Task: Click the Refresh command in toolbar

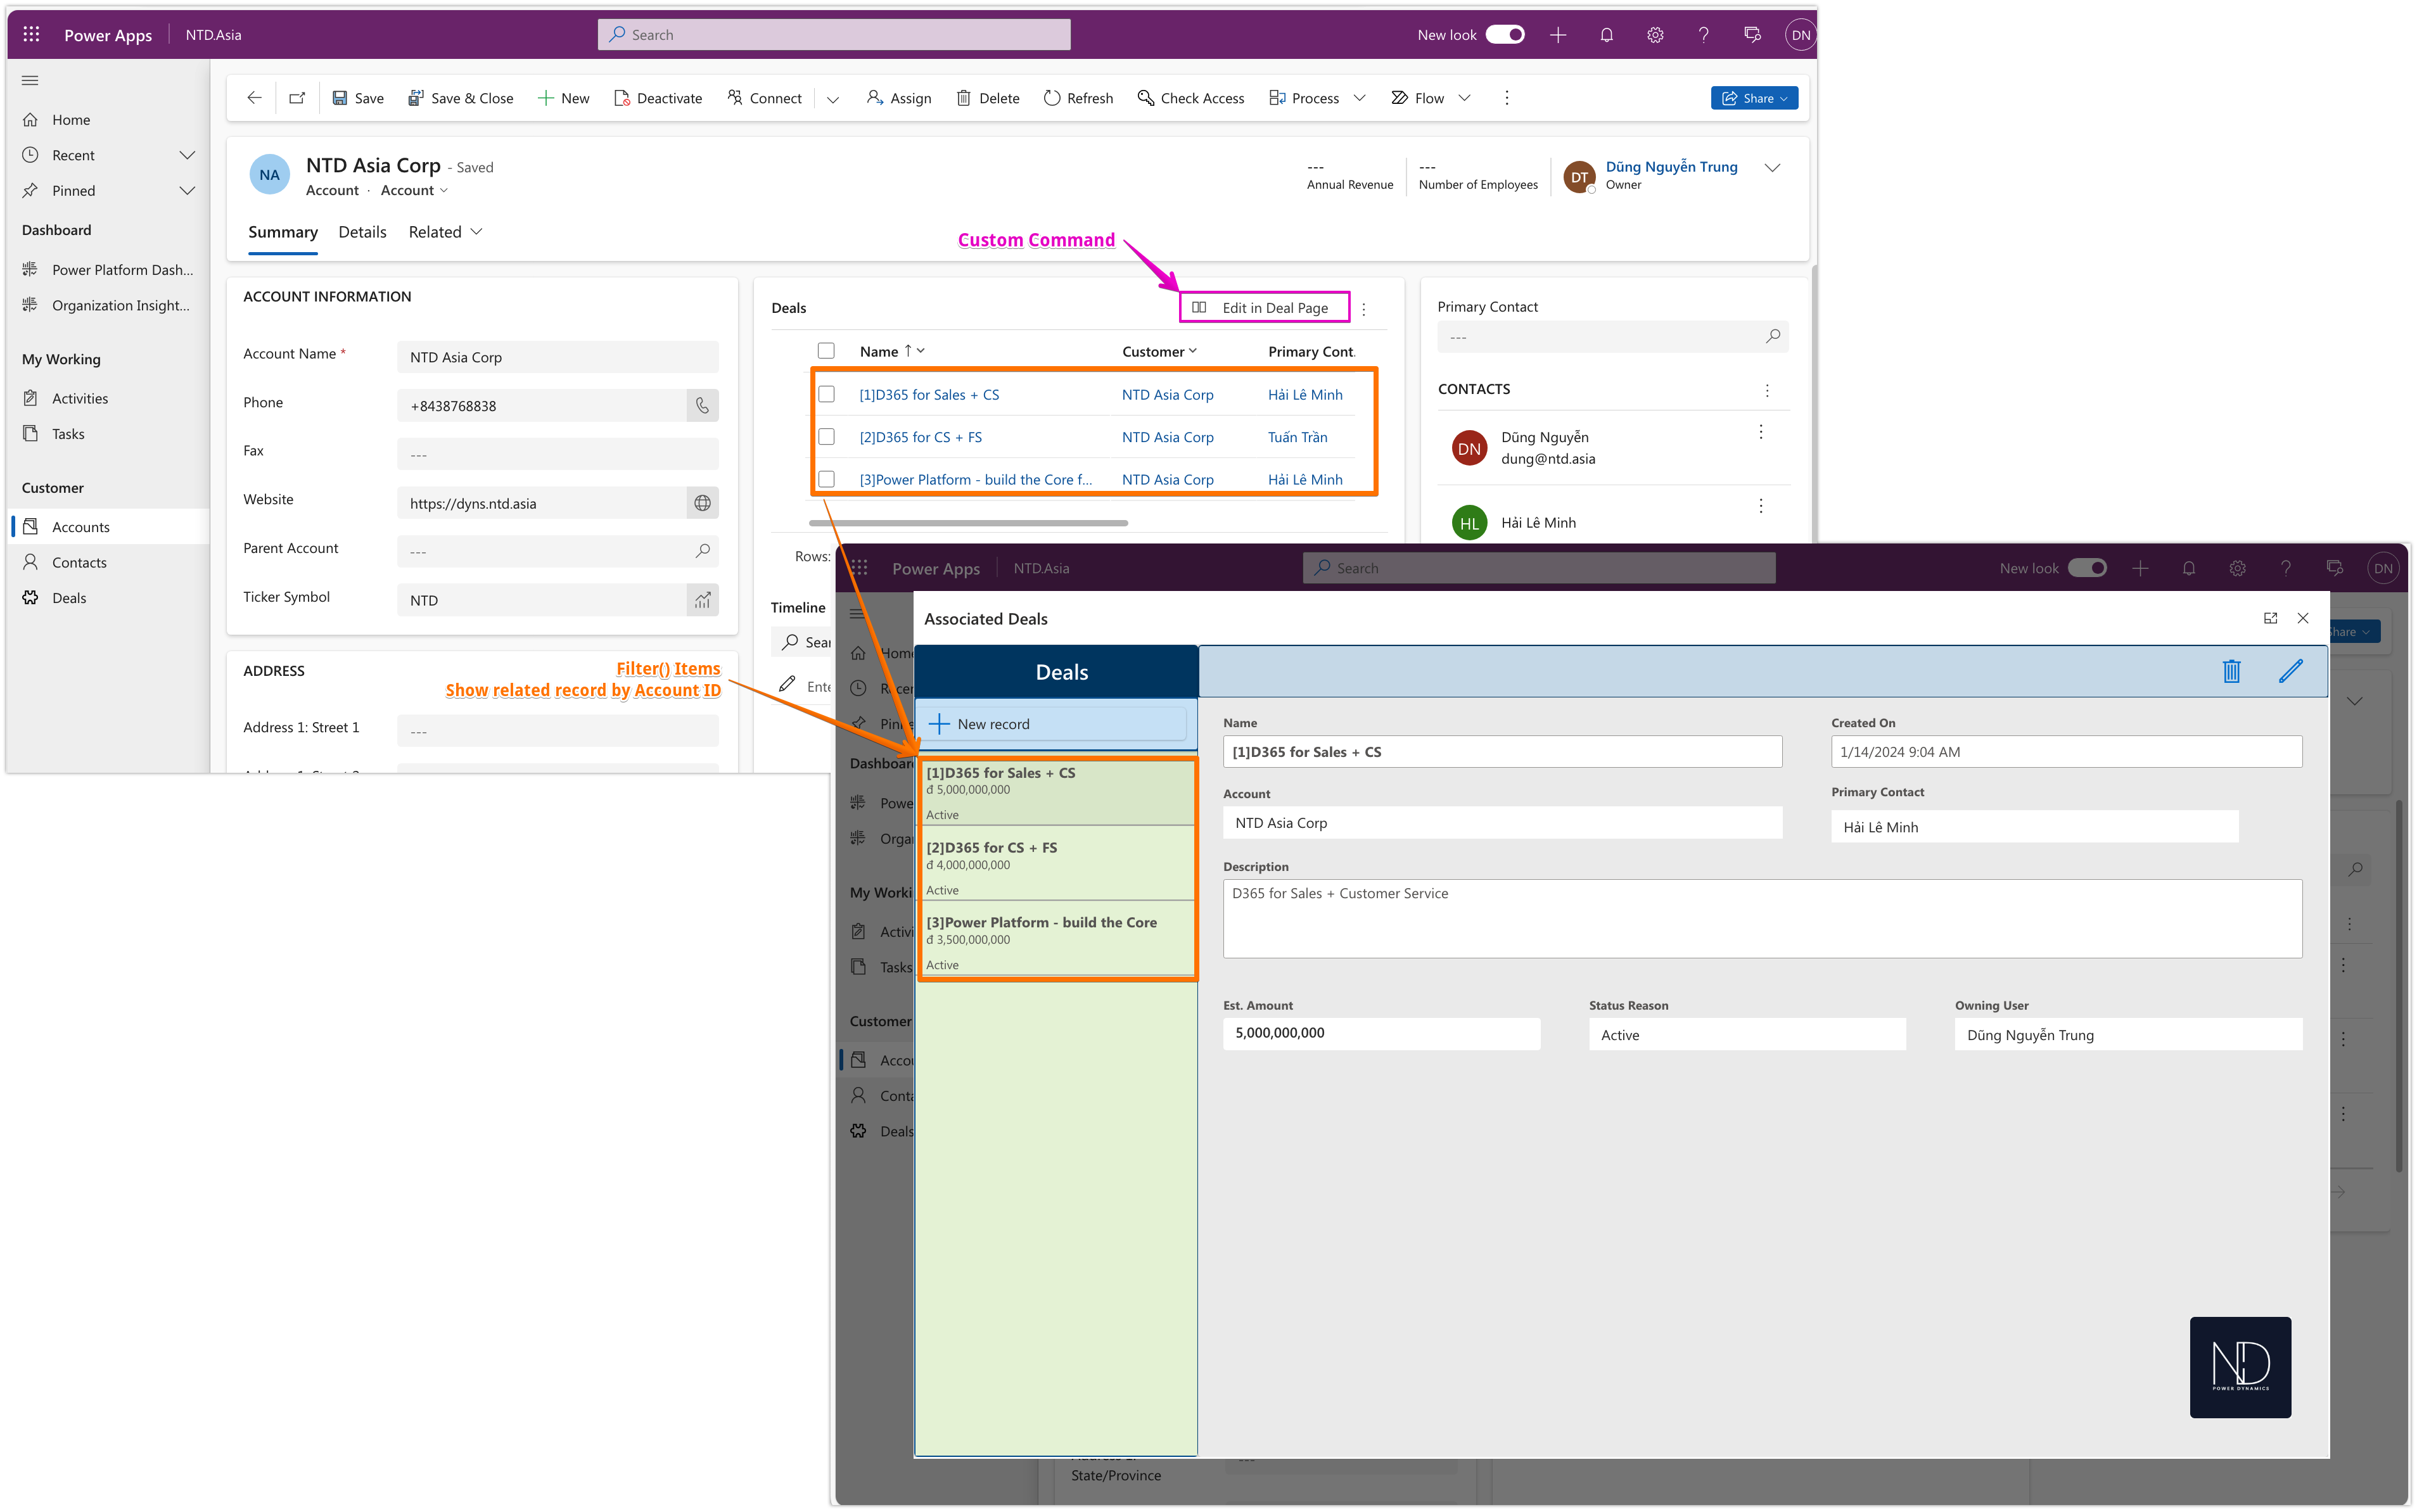Action: [1078, 98]
